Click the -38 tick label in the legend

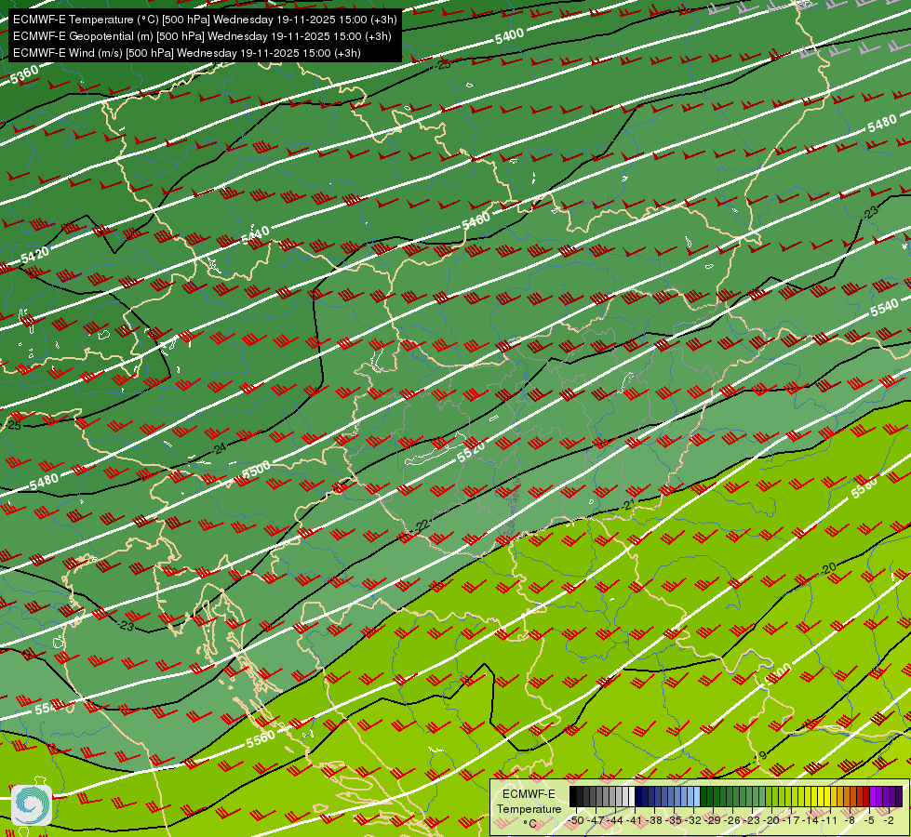[x=655, y=820]
